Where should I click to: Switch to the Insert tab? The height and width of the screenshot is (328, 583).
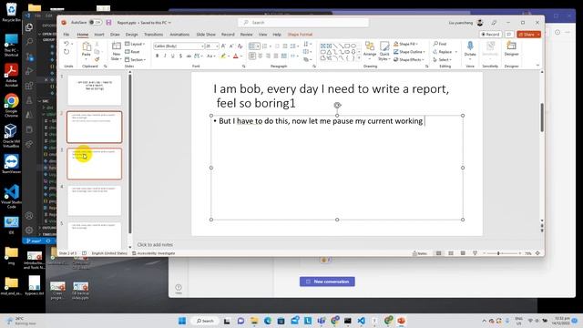click(99, 35)
